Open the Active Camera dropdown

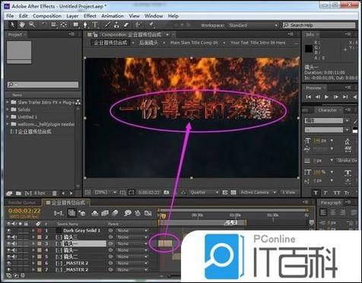(258, 192)
